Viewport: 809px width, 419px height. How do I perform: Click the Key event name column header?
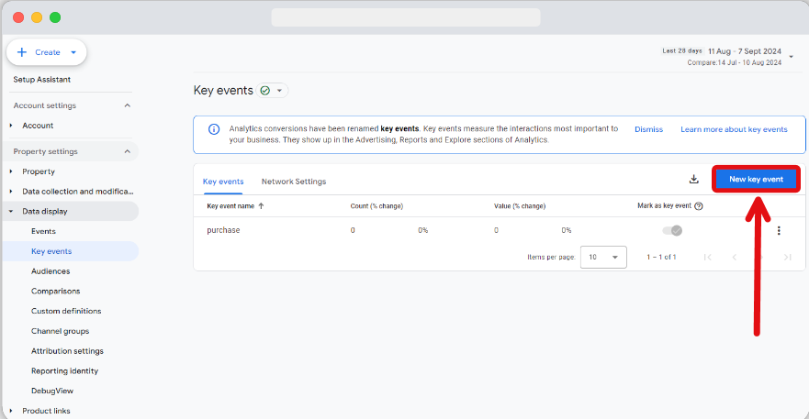230,206
